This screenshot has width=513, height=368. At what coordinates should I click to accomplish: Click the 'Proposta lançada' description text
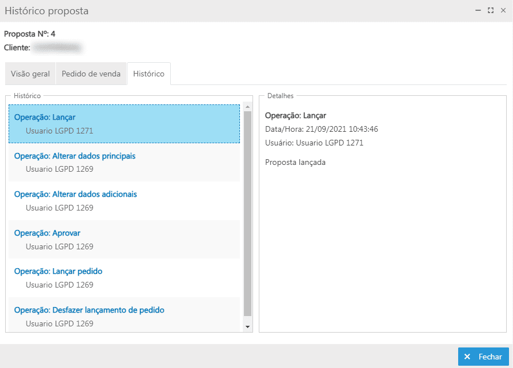coord(295,163)
